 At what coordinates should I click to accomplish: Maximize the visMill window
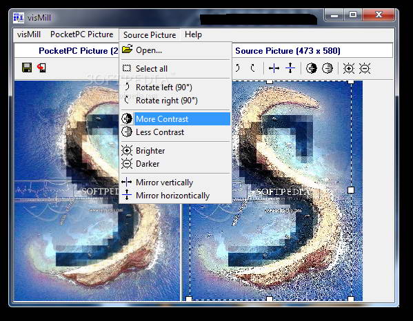pos(353,15)
